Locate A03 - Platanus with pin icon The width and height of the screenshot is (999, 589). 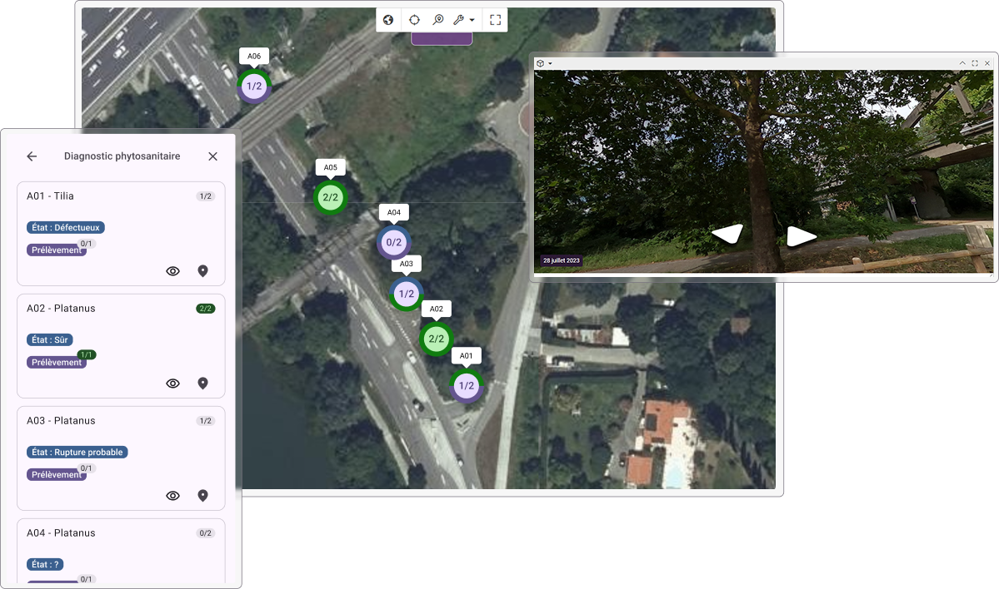coord(202,496)
